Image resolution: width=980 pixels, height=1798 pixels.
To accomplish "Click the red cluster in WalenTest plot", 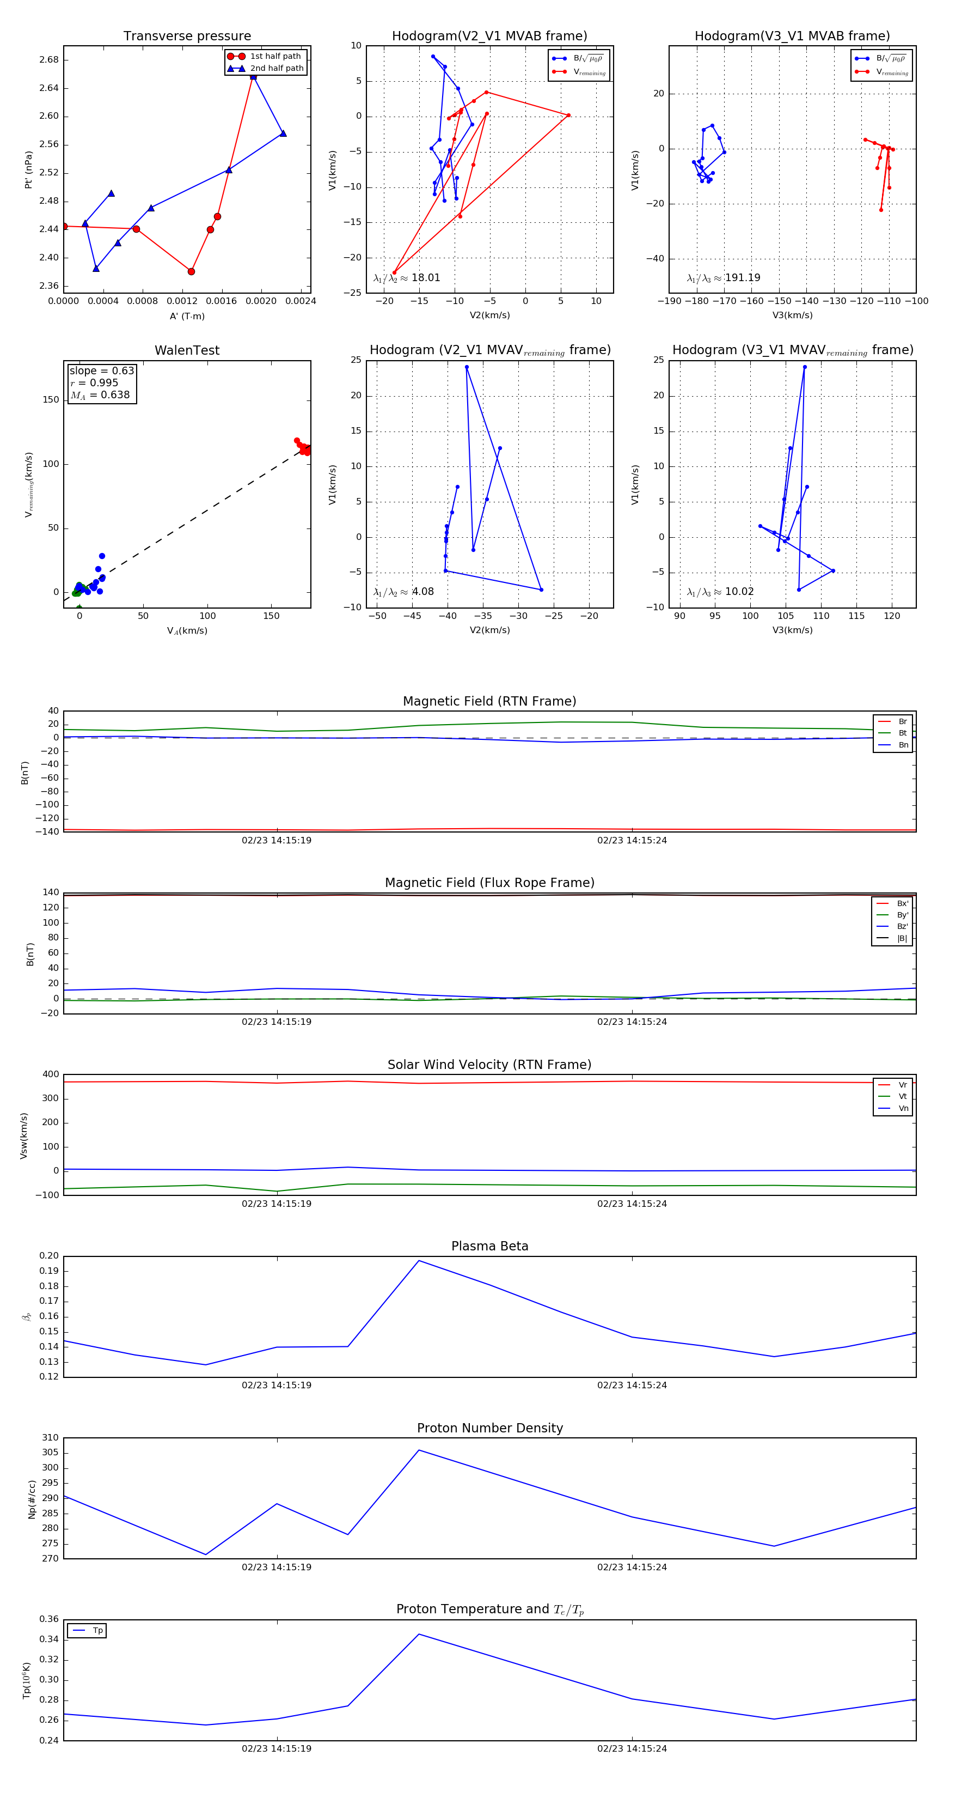I will (303, 447).
